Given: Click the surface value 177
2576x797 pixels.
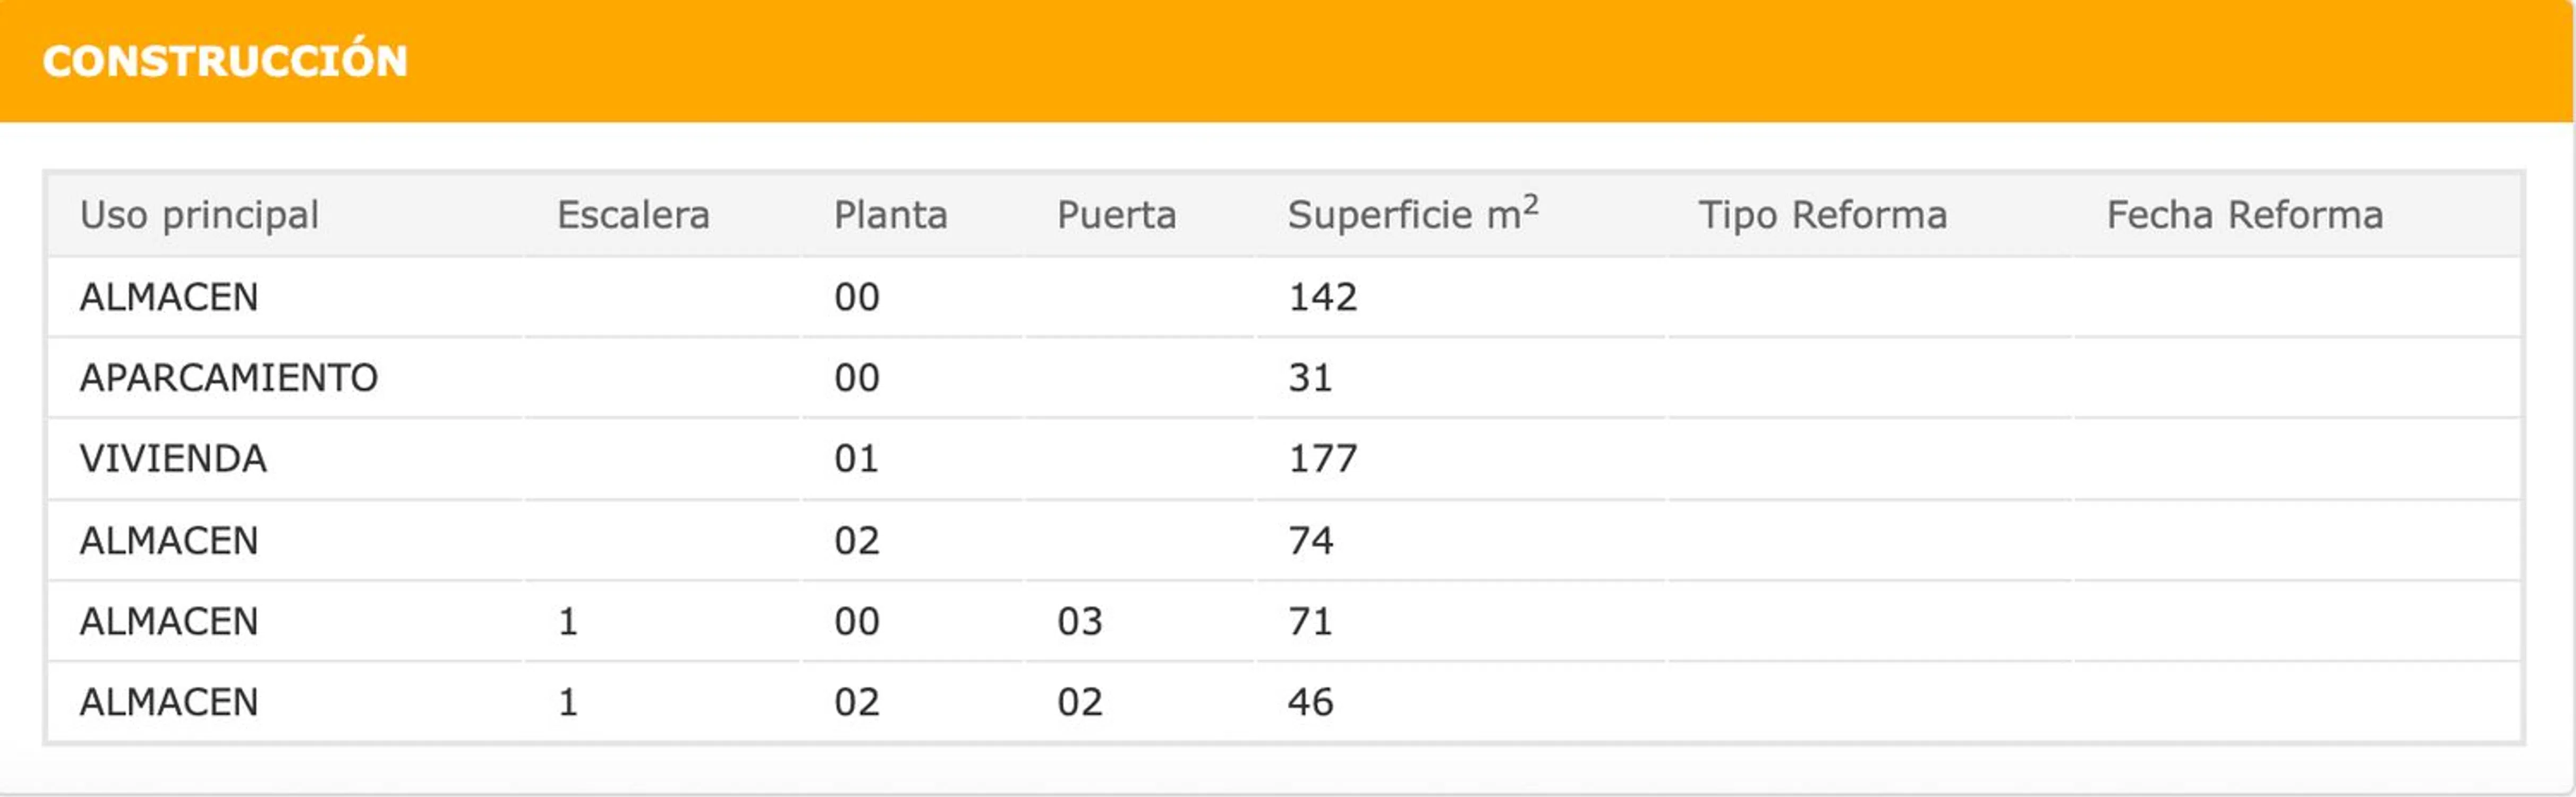Looking at the screenshot, I should pyautogui.click(x=1322, y=459).
